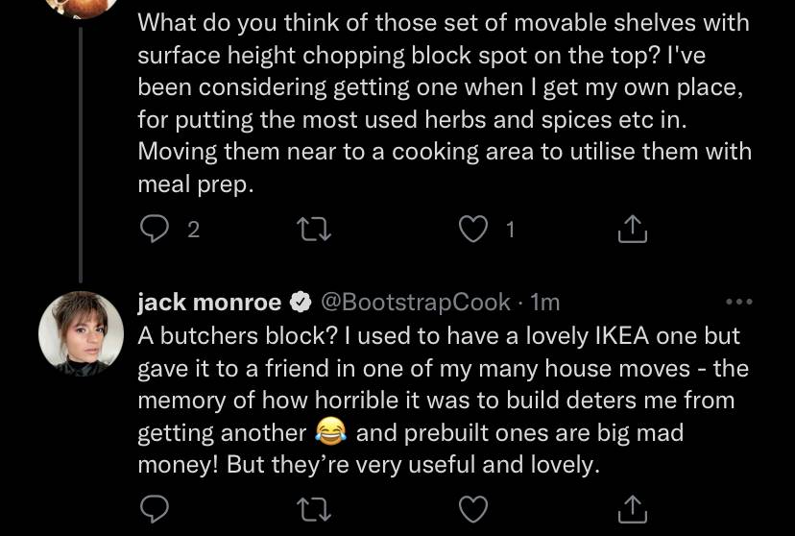Image resolution: width=795 pixels, height=536 pixels.
Task: View jack monroe's profile picture avatar
Action: click(81, 333)
